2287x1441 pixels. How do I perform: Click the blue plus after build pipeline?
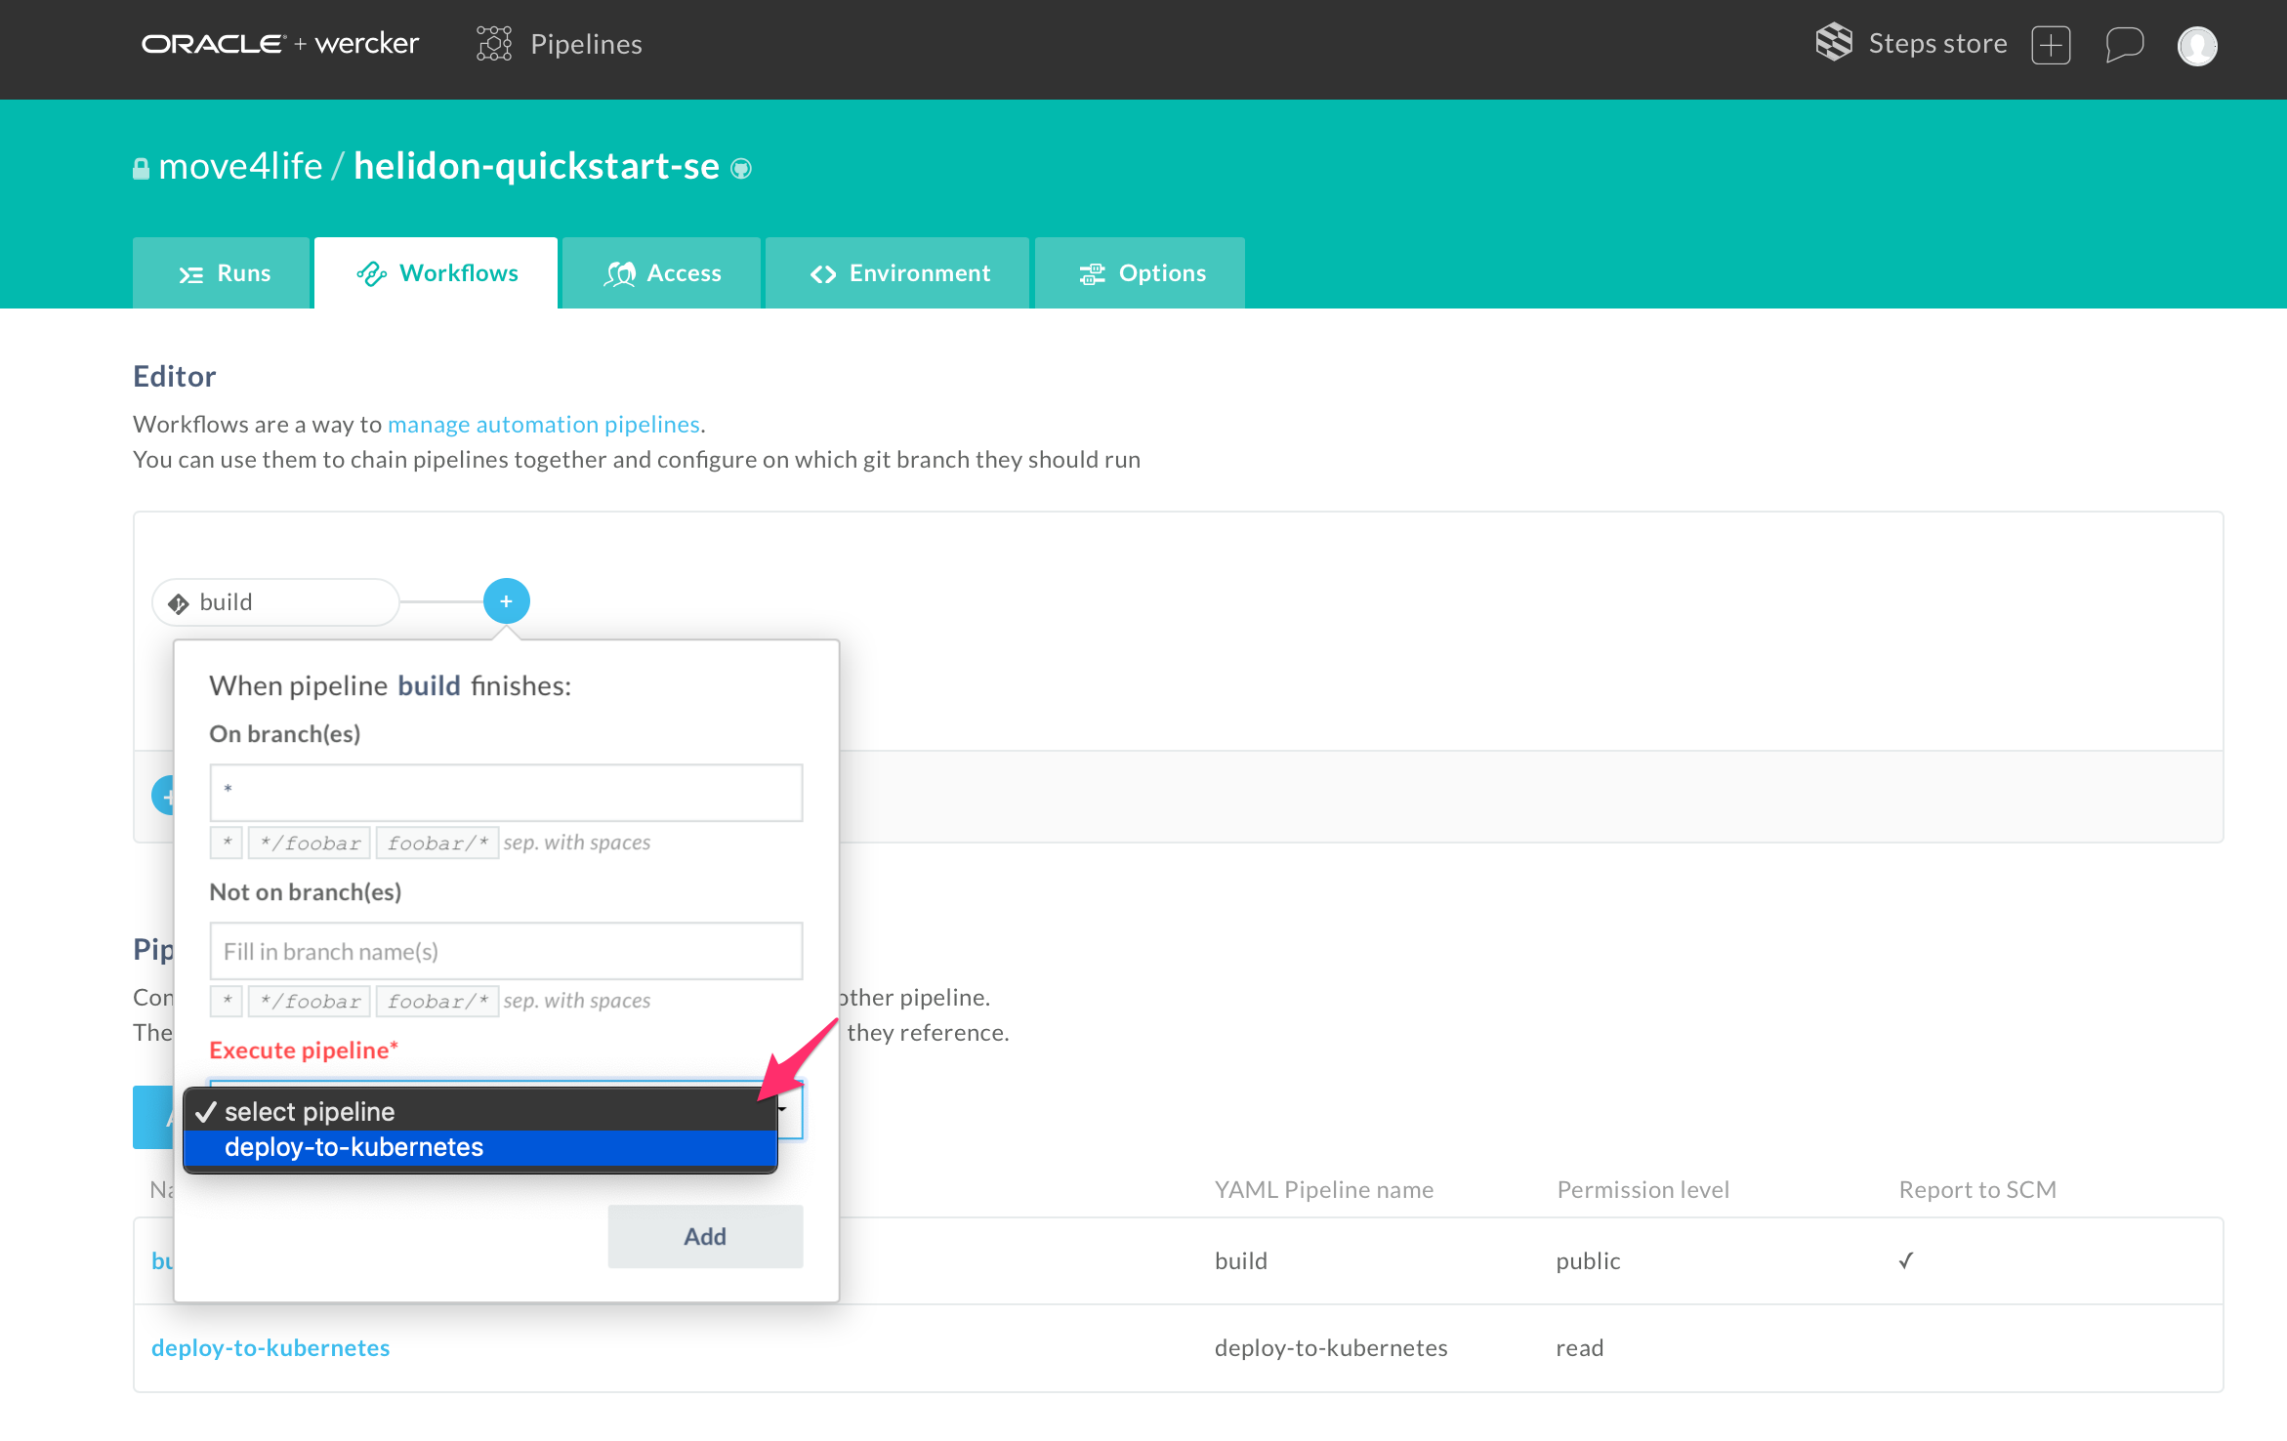506,601
